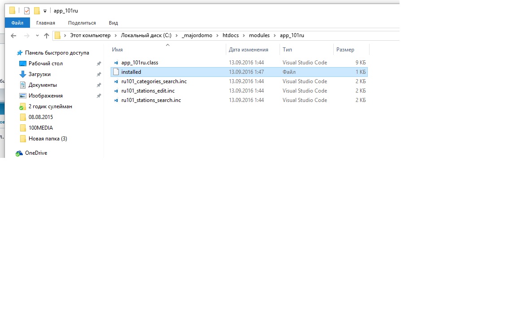This screenshot has height=322, width=516.
Task: Click the pin icon next to Документы
Action: [x=99, y=85]
